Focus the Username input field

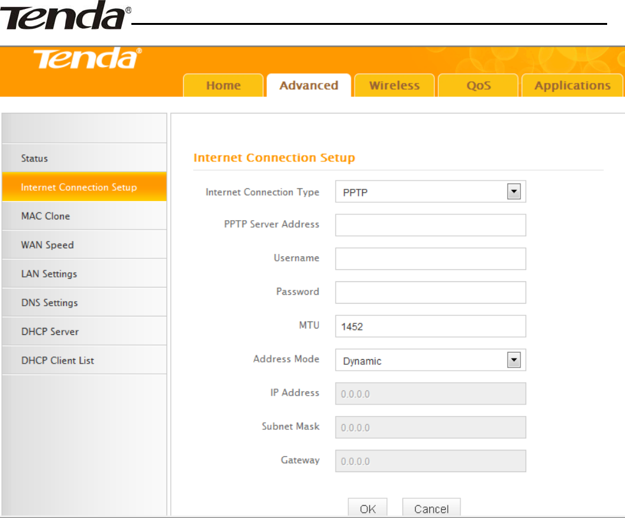pyautogui.click(x=430, y=259)
